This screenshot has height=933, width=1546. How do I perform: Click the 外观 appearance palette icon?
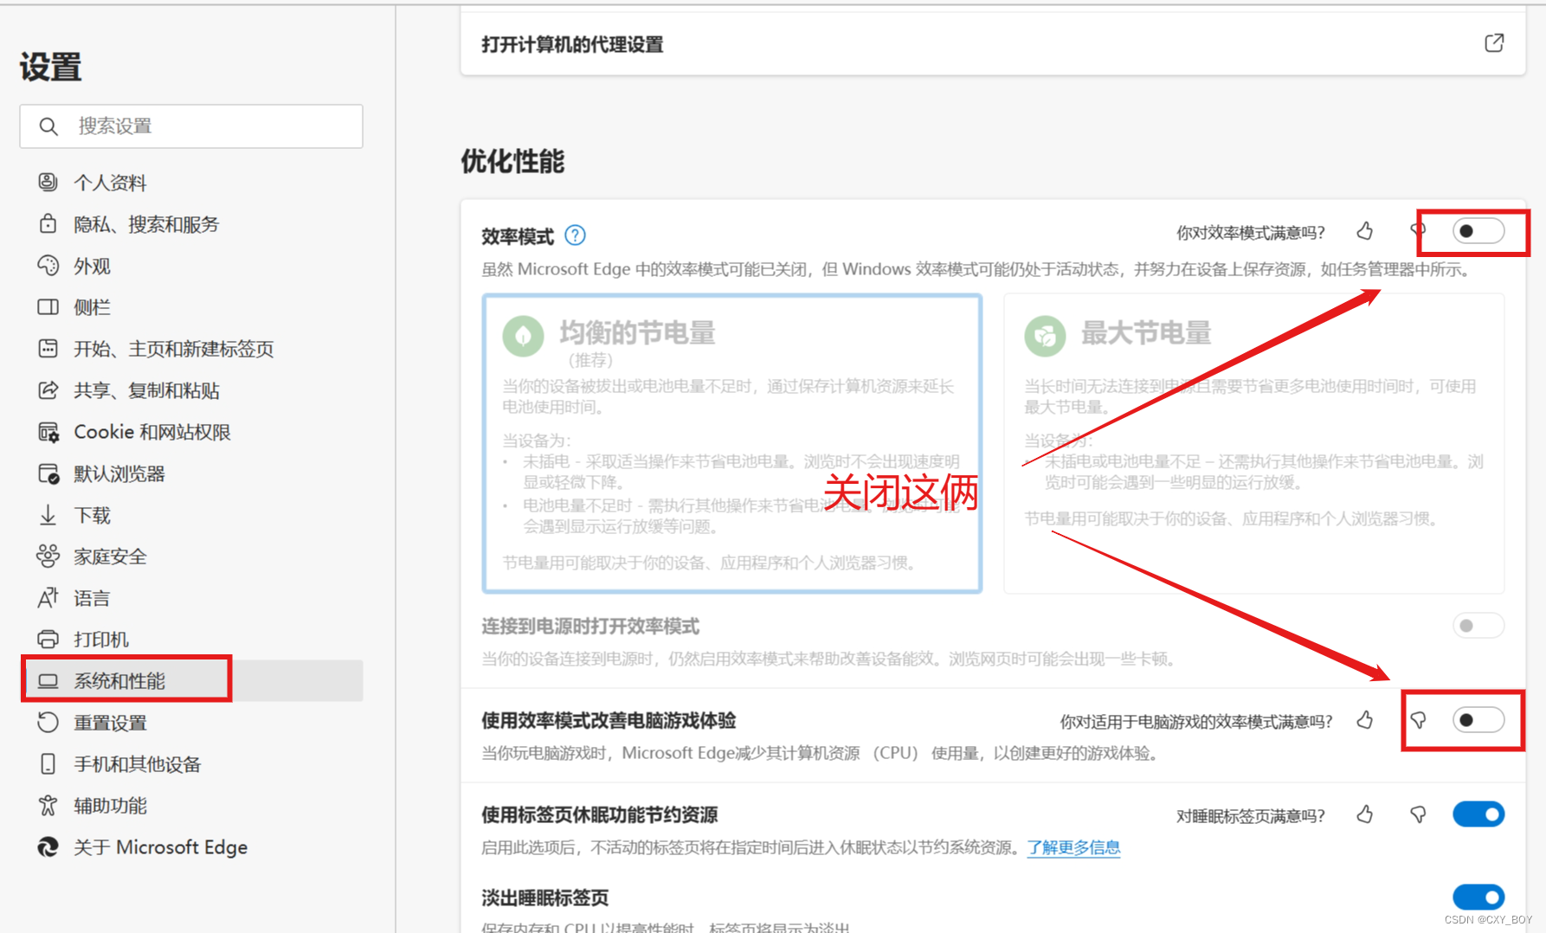[x=48, y=265]
